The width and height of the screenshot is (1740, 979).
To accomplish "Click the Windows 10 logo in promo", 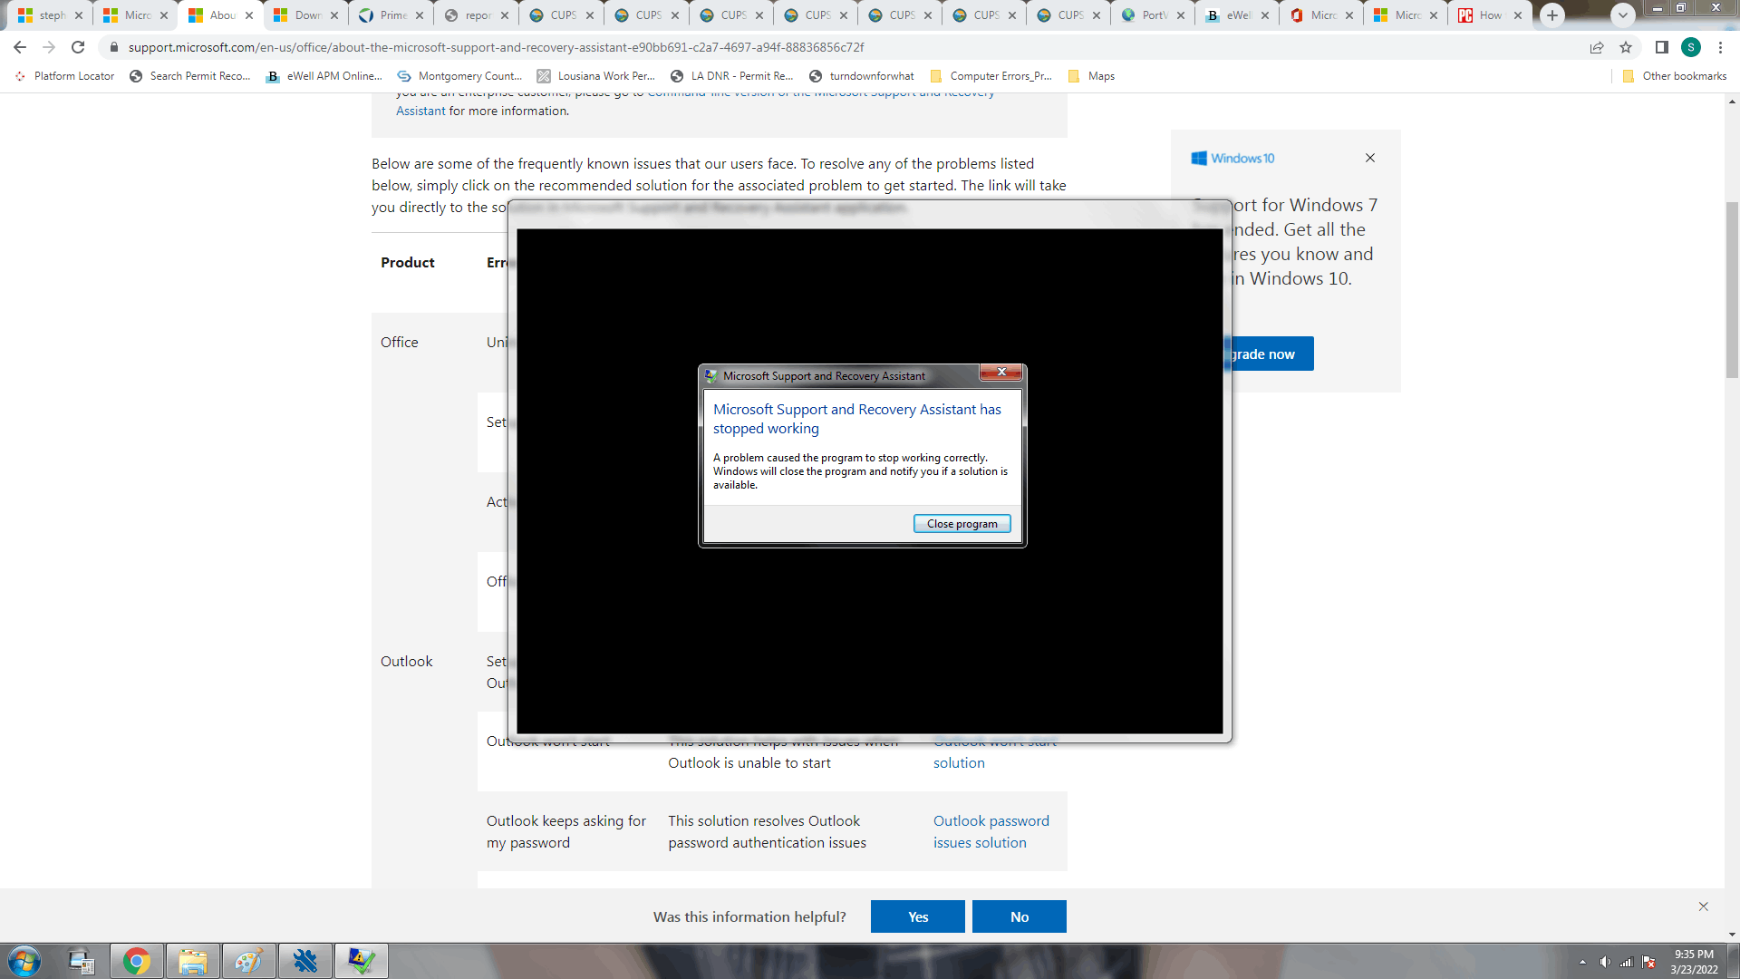I will click(1232, 158).
